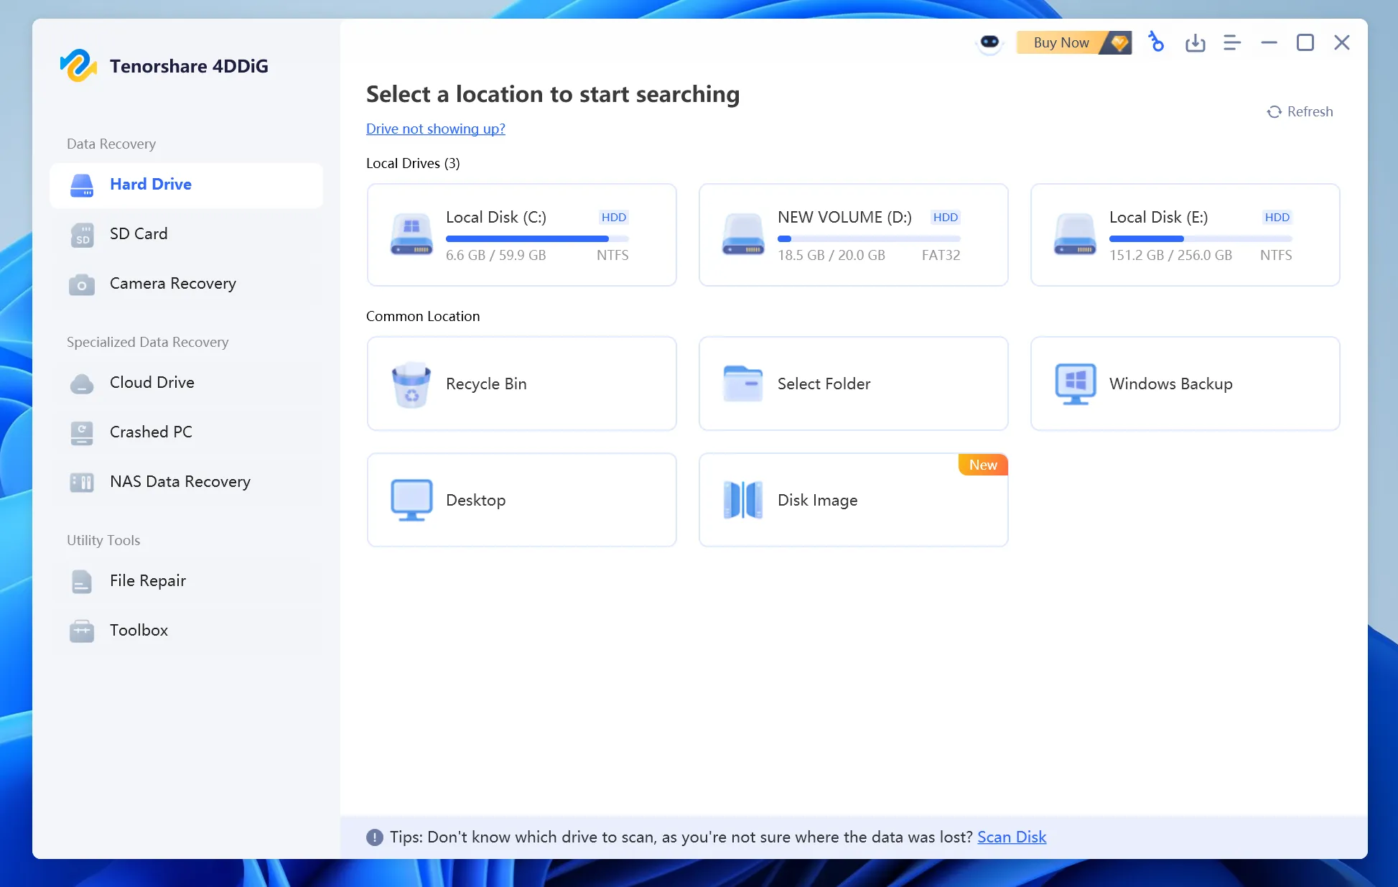Close the 4DDiG window
Image resolution: width=1398 pixels, height=887 pixels.
point(1341,42)
